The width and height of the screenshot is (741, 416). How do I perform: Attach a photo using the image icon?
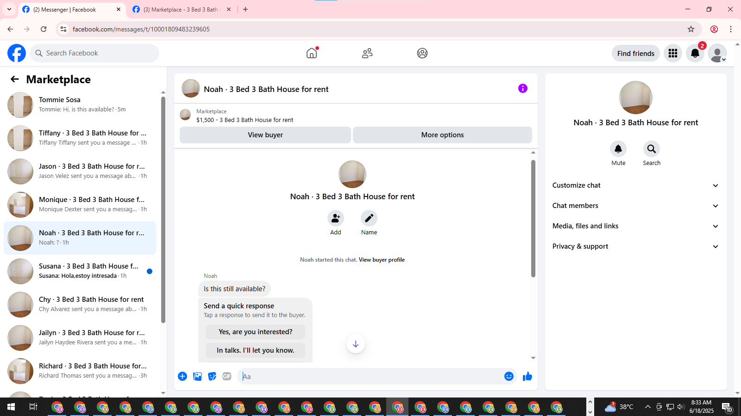pos(198,376)
